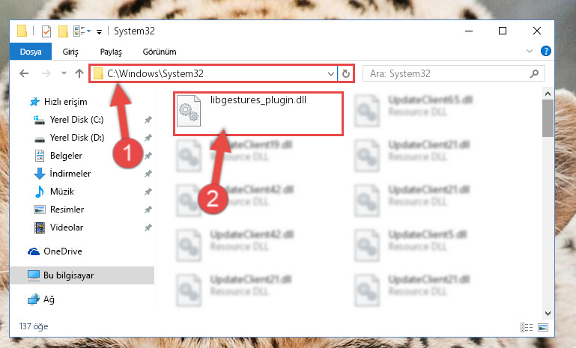Click the refresh button beside address bar
576x348 pixels.
coord(345,74)
